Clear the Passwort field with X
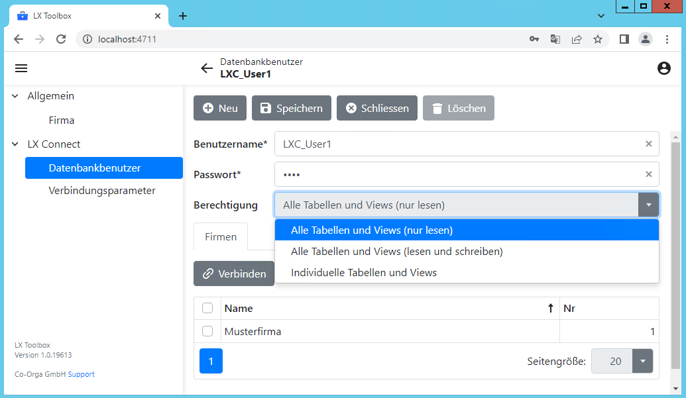 (x=649, y=174)
